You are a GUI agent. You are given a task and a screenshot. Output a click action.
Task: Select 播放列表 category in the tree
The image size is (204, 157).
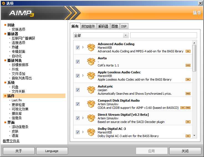tap(14, 60)
